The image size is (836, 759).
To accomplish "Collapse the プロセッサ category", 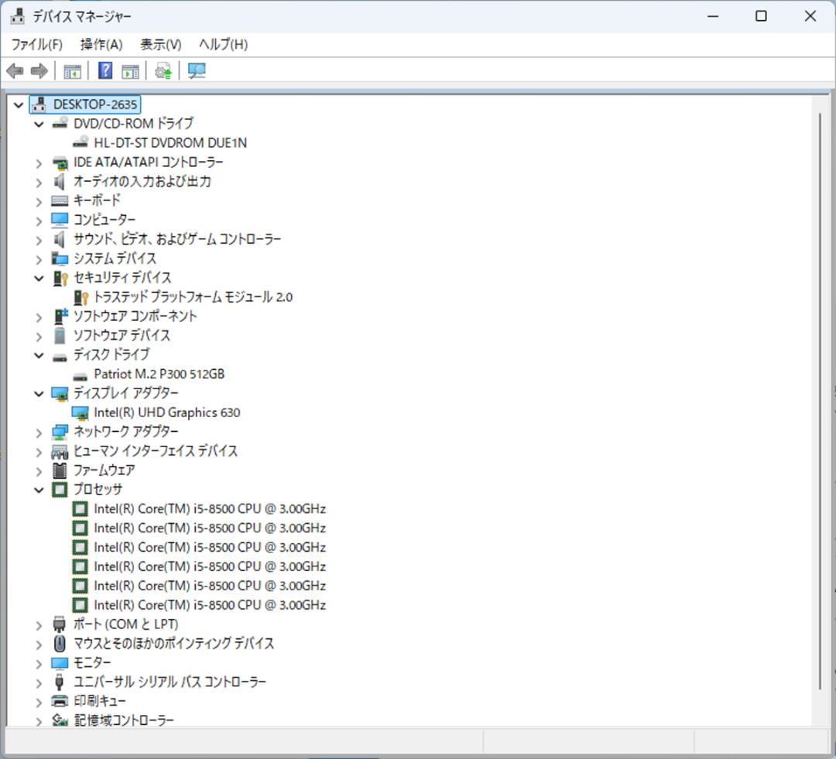I will 38,489.
